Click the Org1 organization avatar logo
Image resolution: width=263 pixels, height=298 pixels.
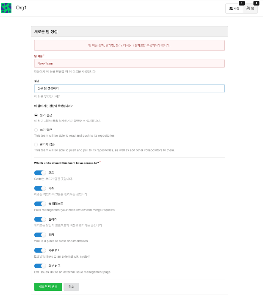click(x=6, y=8)
